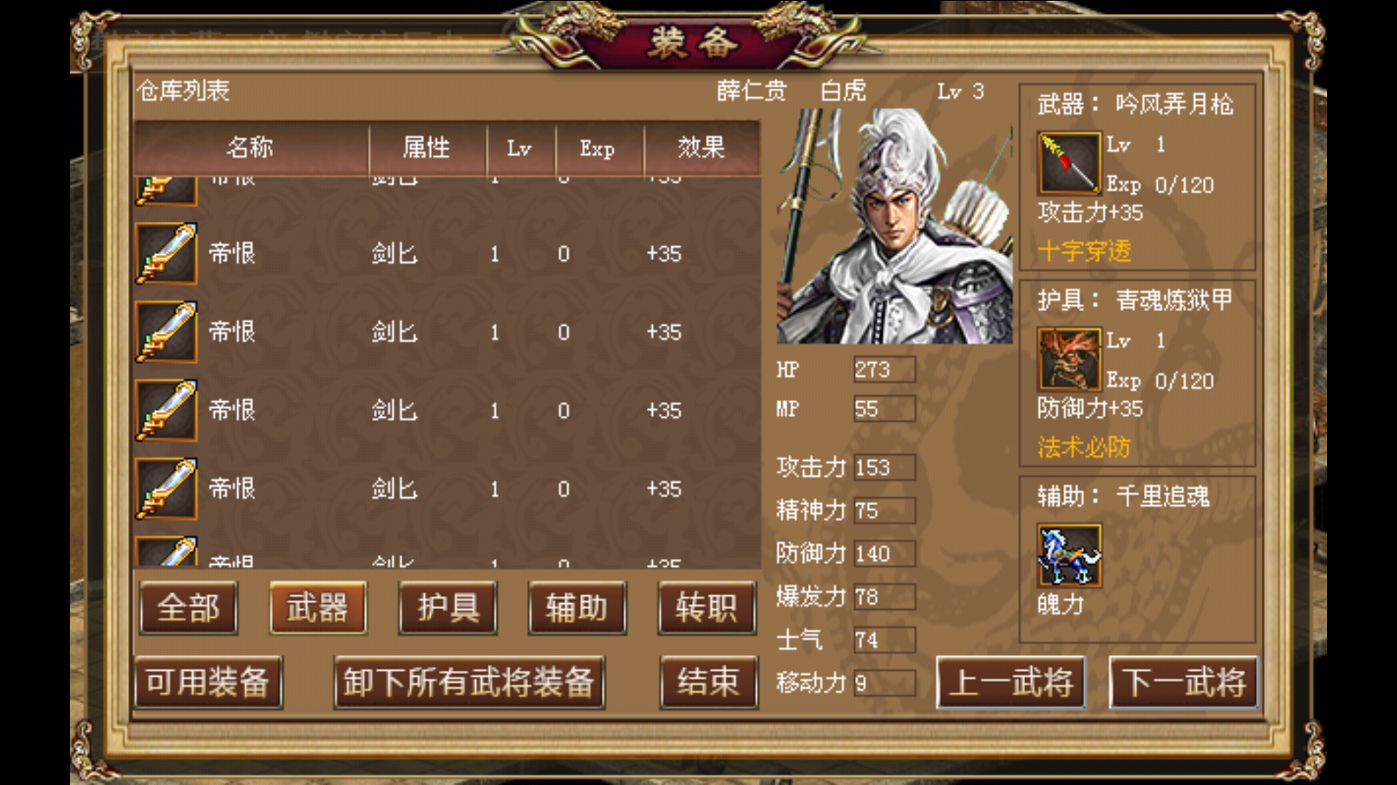Click the 青魂炼狱甲 armor icon

click(x=1069, y=359)
